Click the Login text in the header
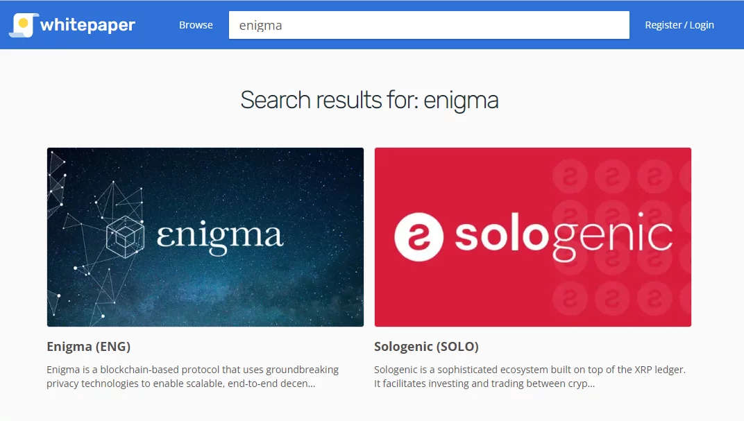 [702, 25]
